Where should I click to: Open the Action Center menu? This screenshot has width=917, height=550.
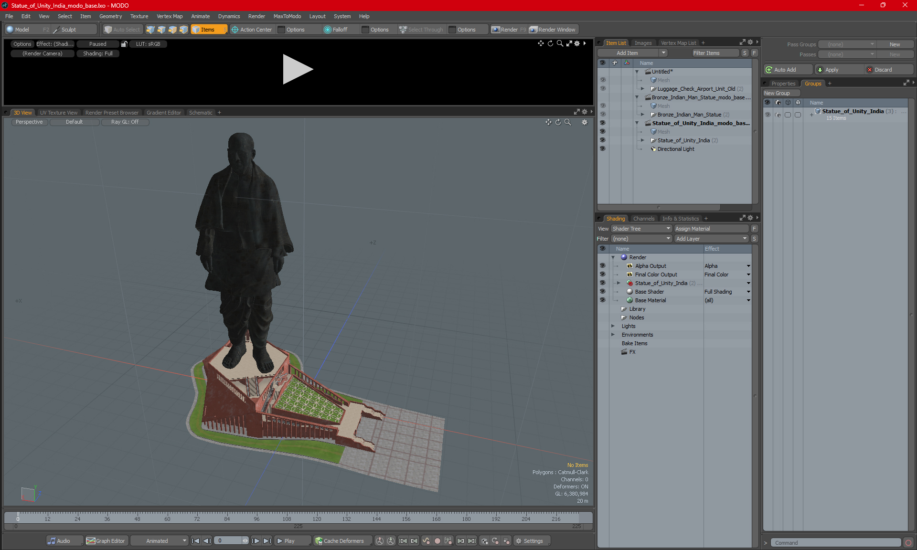tap(252, 30)
